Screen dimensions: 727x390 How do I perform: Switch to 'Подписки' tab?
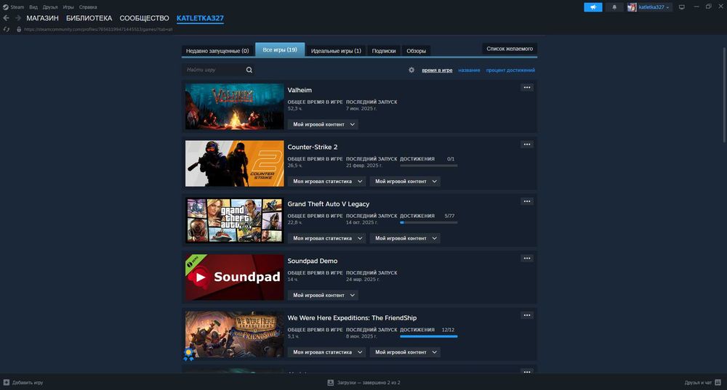(383, 51)
